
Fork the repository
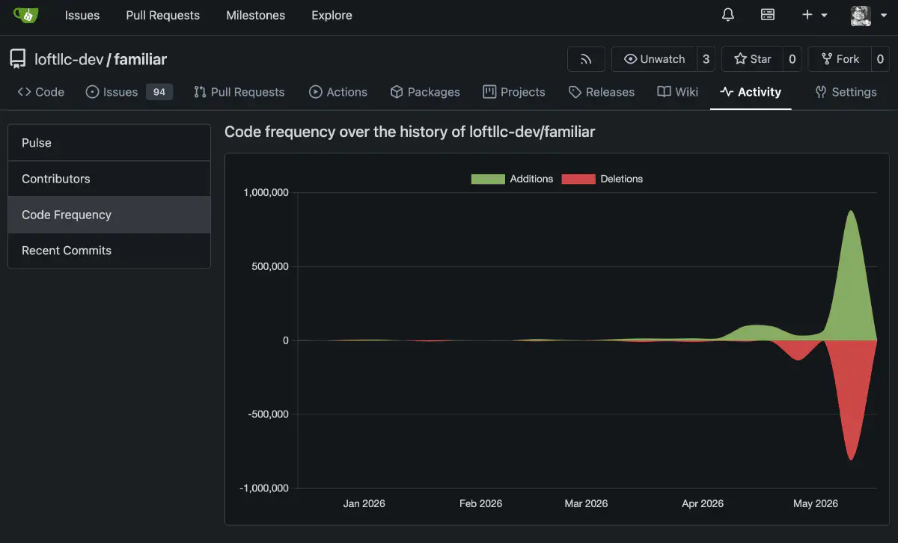[840, 59]
